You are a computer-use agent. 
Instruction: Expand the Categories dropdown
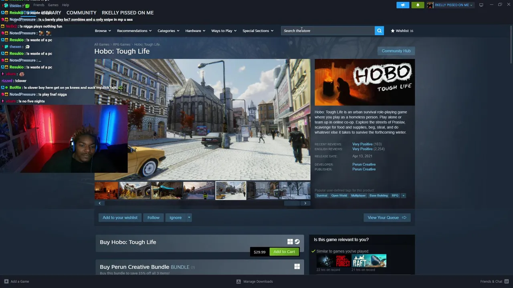(168, 31)
